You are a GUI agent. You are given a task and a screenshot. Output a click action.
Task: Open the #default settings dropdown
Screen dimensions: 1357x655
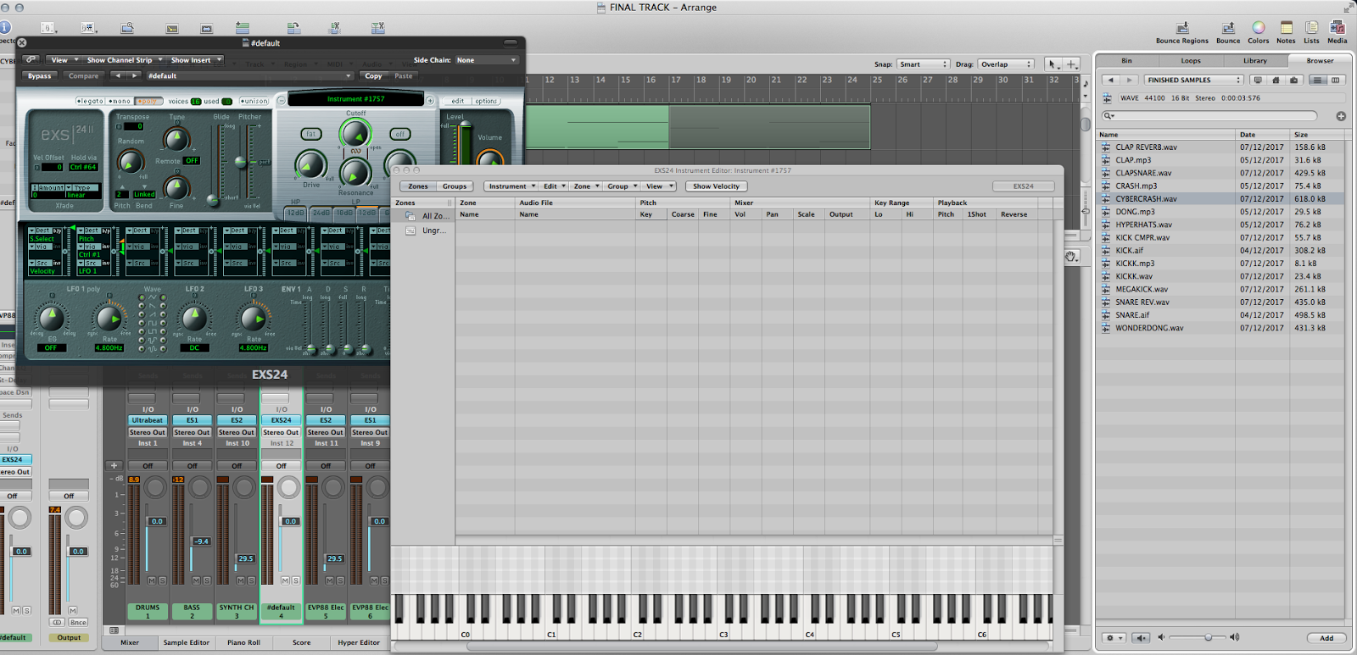(x=249, y=75)
